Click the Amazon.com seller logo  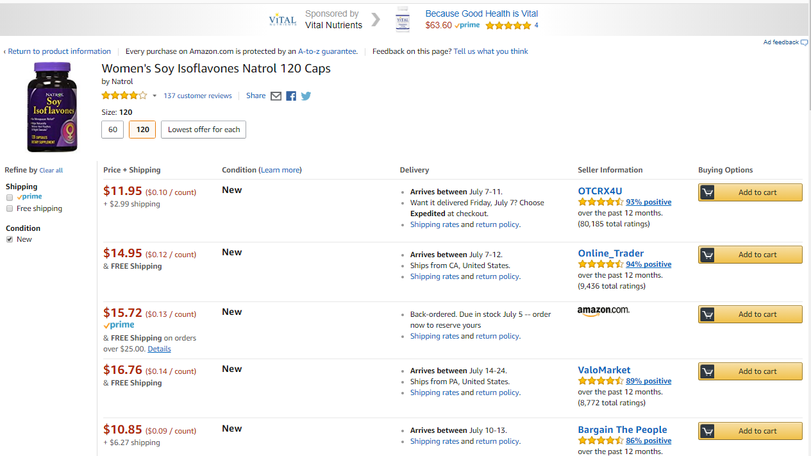603,310
